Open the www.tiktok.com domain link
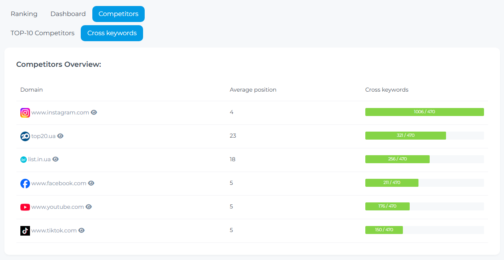Screen dimensions: 504x260 point(54,230)
